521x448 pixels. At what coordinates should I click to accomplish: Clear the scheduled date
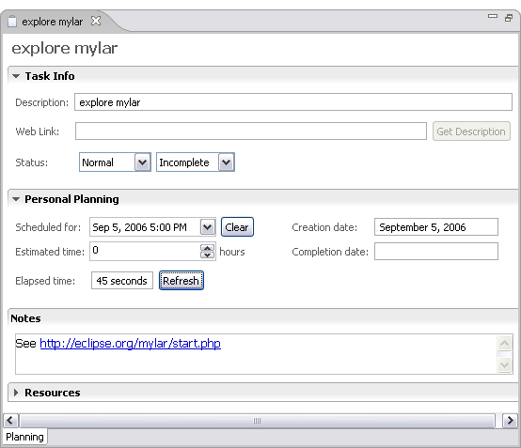tap(237, 227)
